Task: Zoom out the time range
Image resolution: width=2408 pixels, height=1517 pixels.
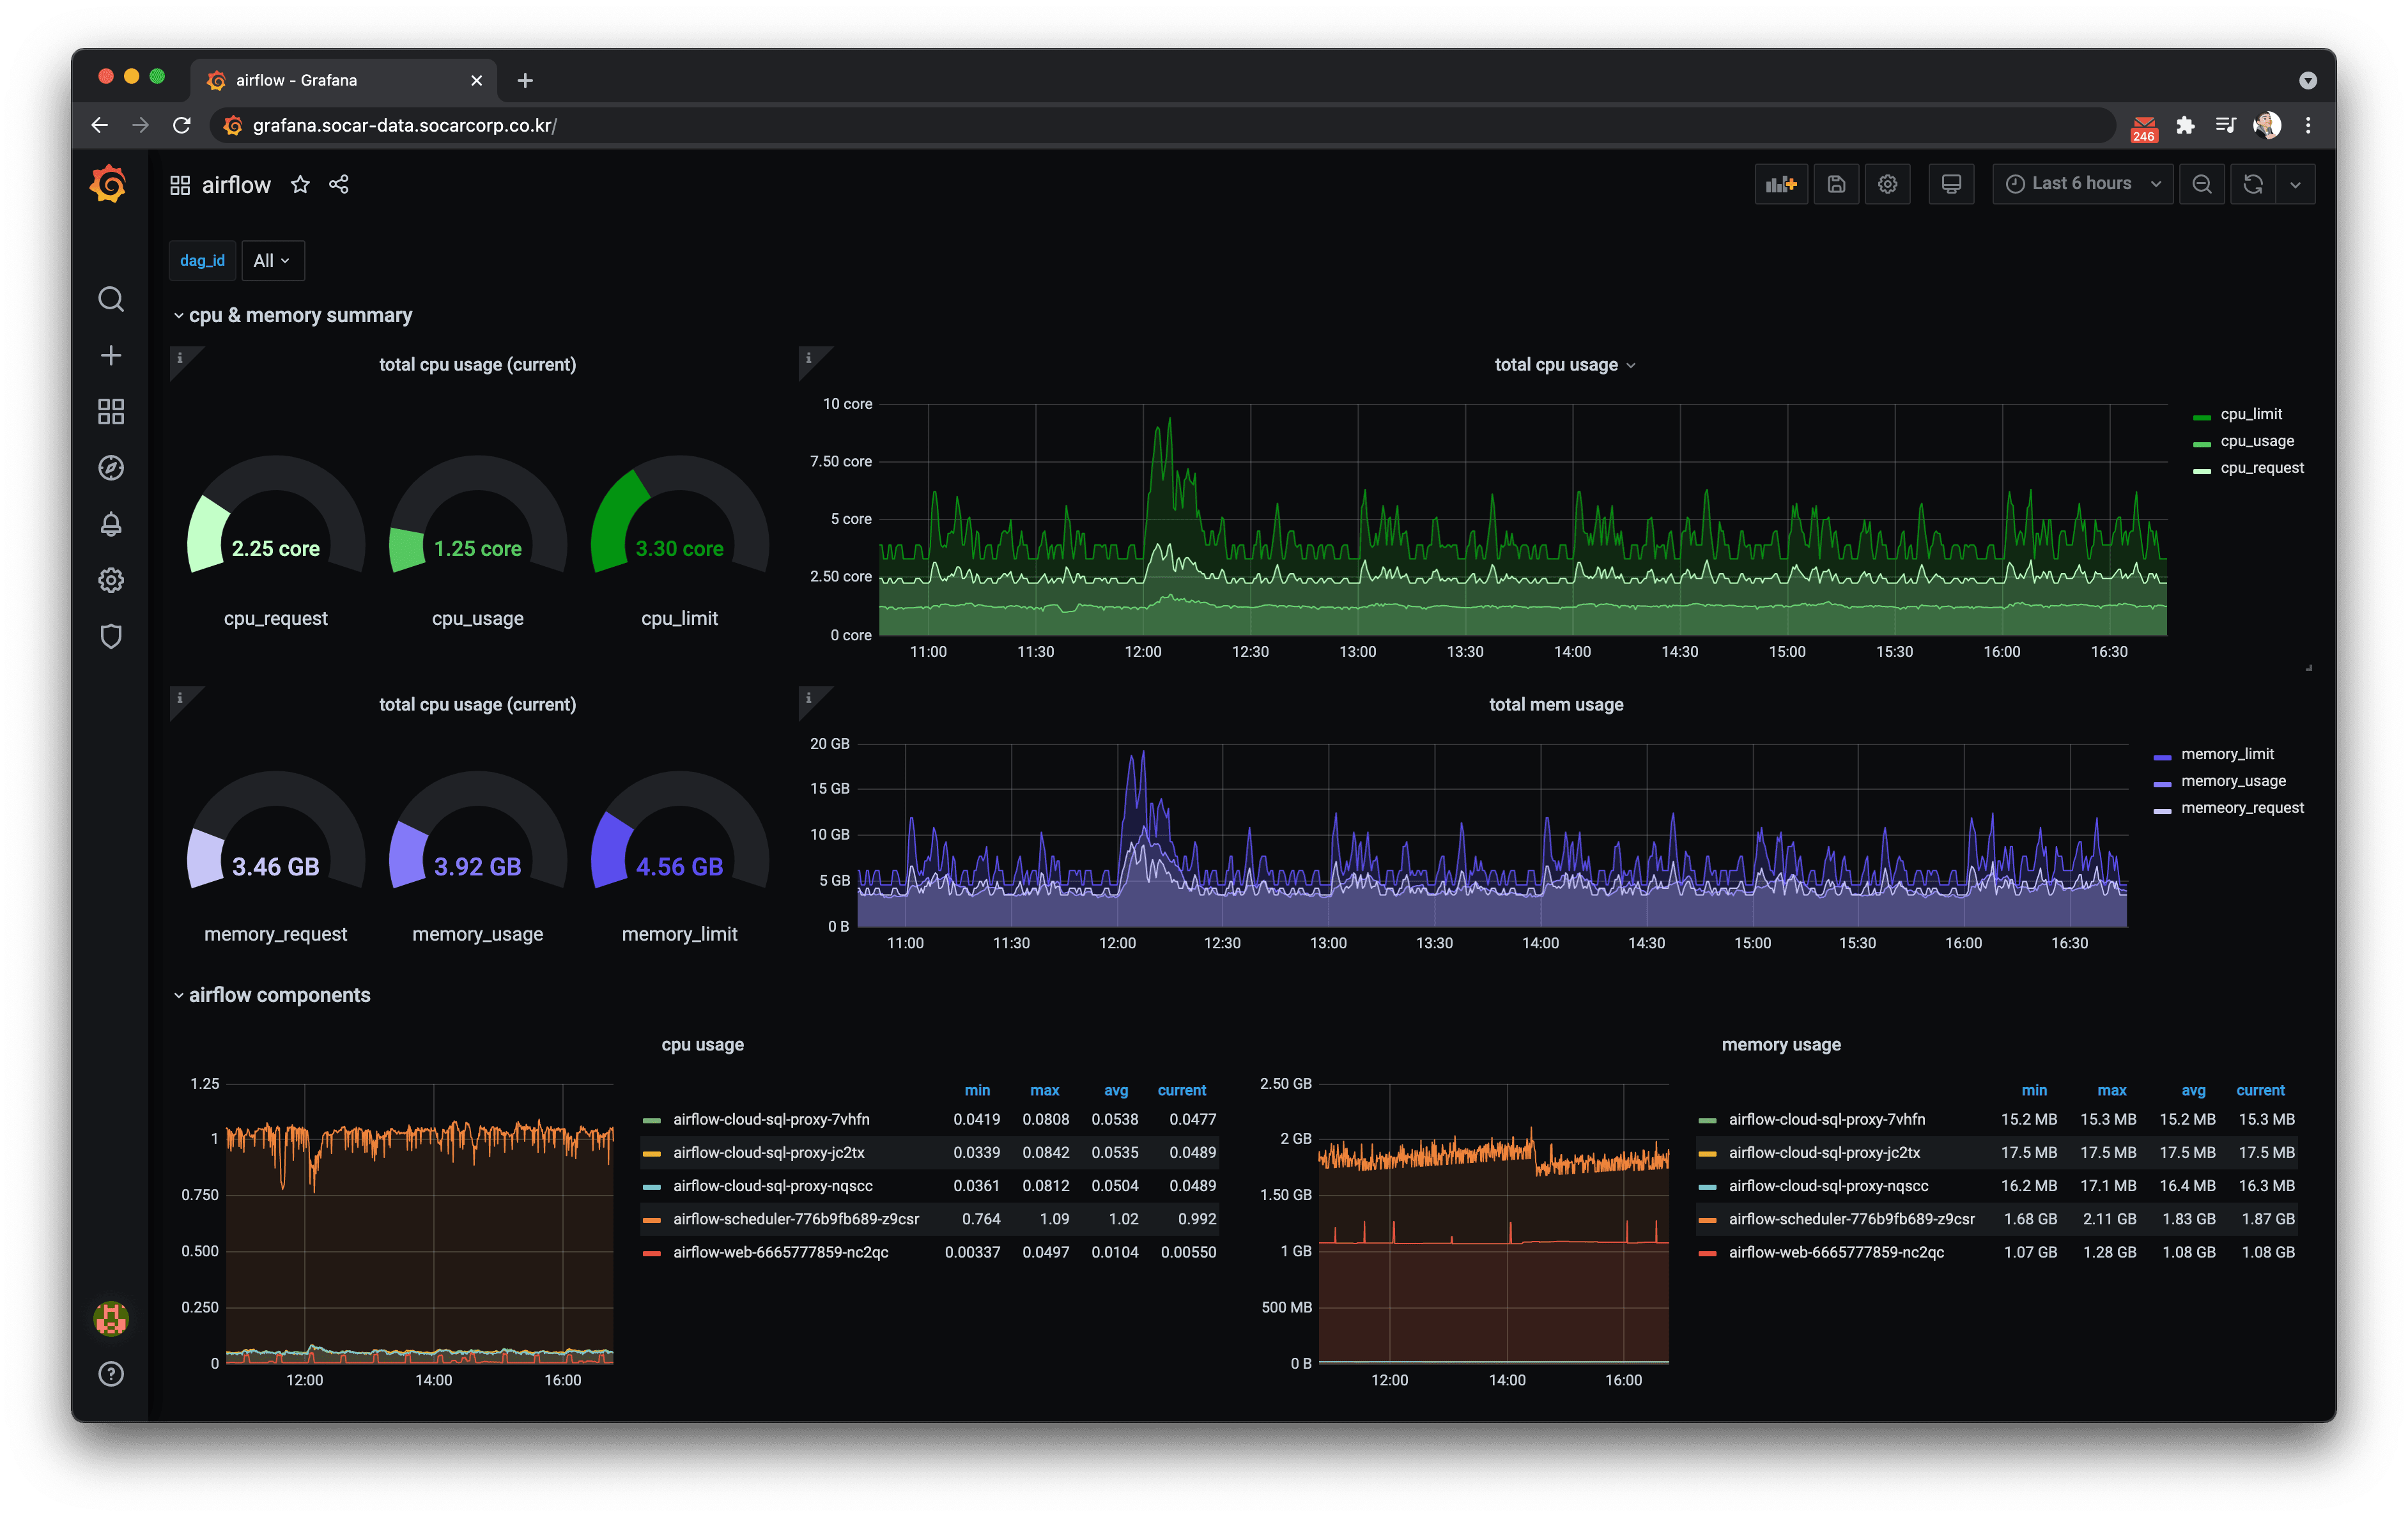Action: point(2201,184)
